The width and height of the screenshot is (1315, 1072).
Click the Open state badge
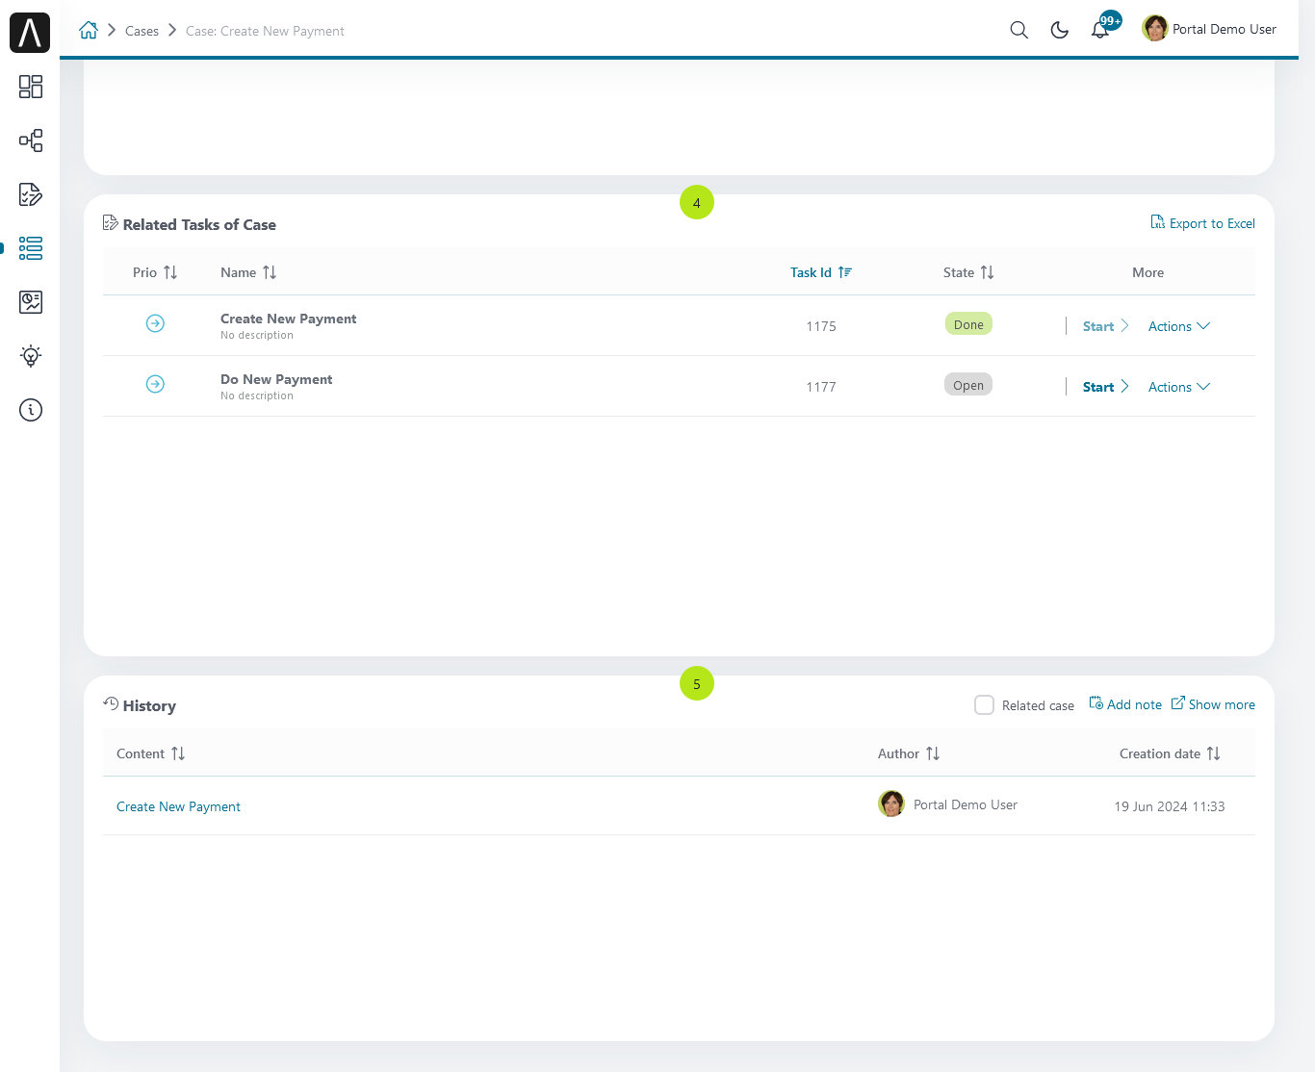click(968, 385)
